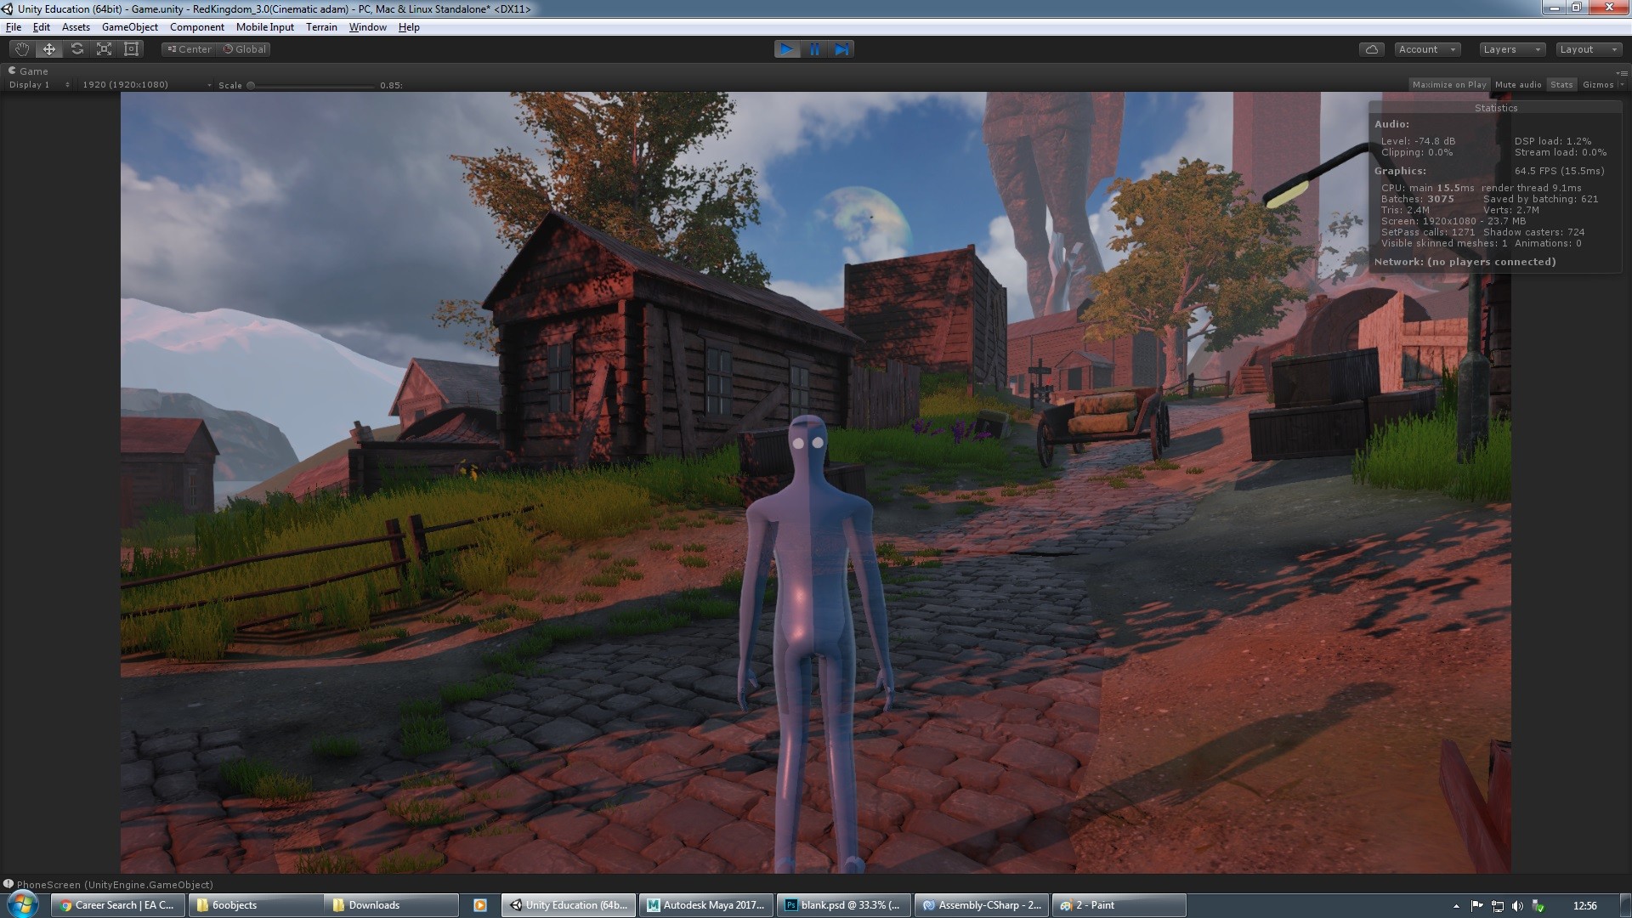The height and width of the screenshot is (918, 1632).
Task: Pause the game playback
Action: pos(814,49)
